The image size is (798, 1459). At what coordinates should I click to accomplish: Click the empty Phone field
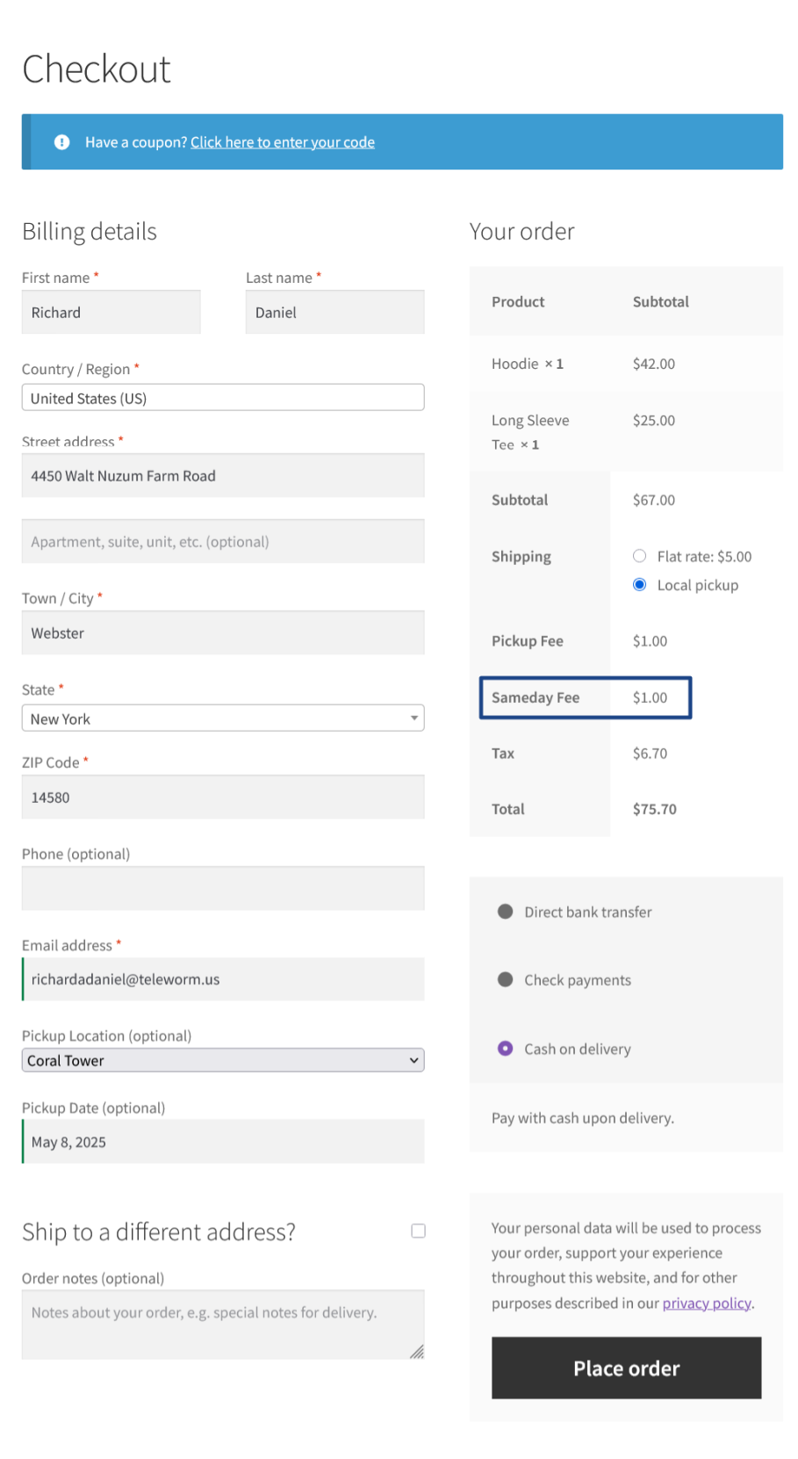pyautogui.click(x=223, y=888)
